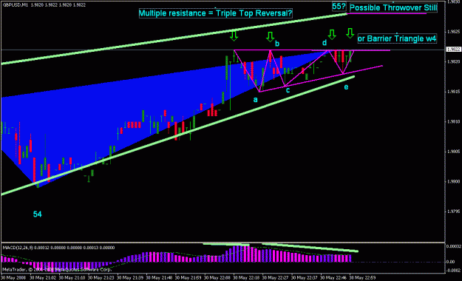462x281 pixels.
Task: Select the green down arrow above label d
Action: pyautogui.click(x=332, y=35)
